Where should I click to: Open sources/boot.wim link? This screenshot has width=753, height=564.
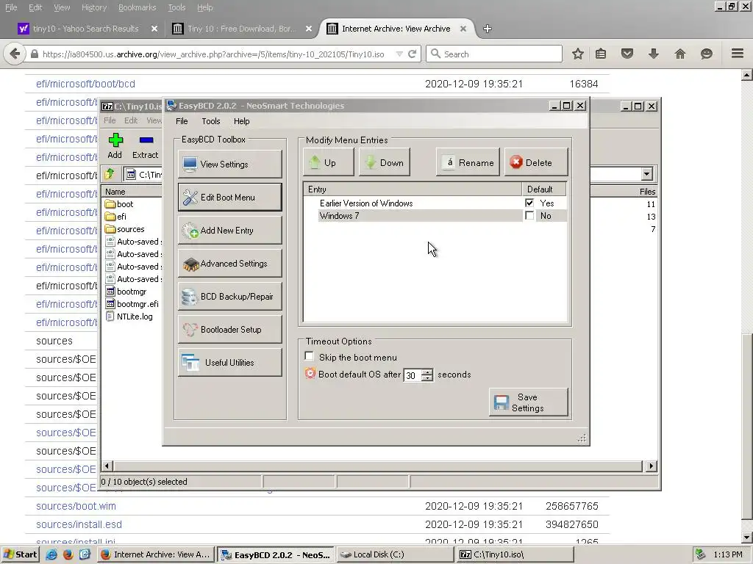coord(76,506)
